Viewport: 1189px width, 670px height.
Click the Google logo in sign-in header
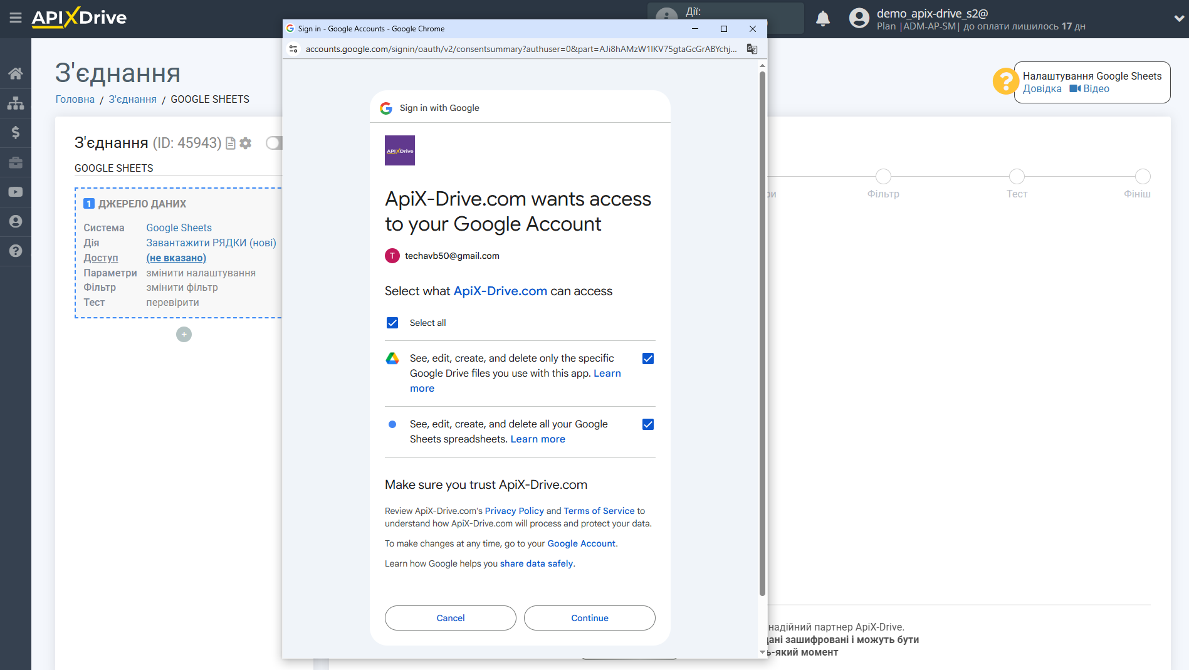tap(386, 108)
